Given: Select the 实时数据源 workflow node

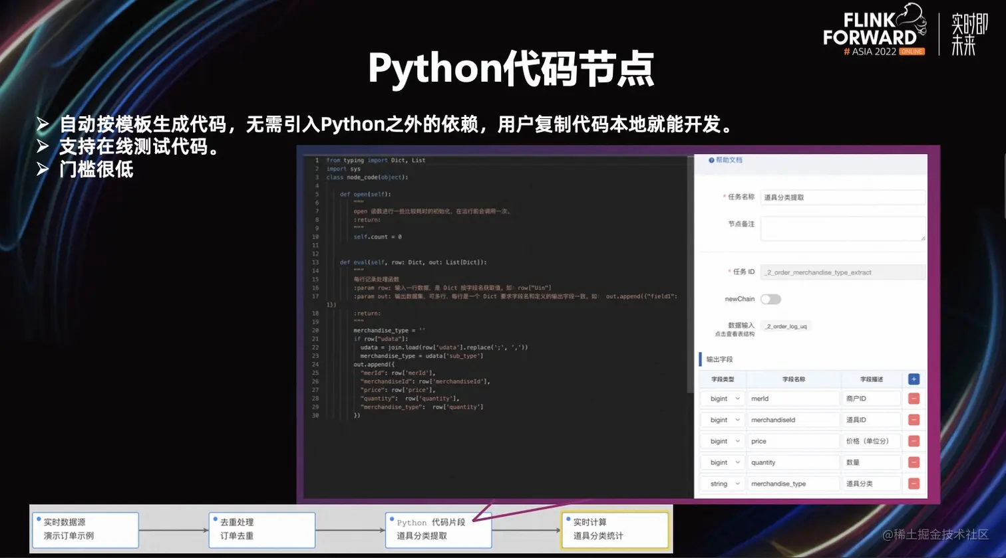Looking at the screenshot, I should 86,529.
